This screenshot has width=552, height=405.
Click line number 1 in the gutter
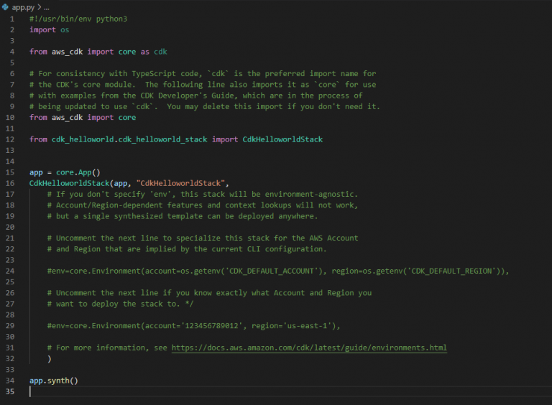click(11, 19)
